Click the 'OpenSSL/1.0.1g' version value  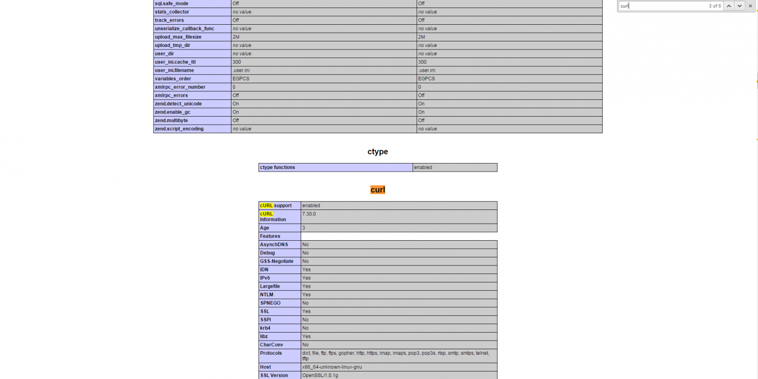click(321, 375)
